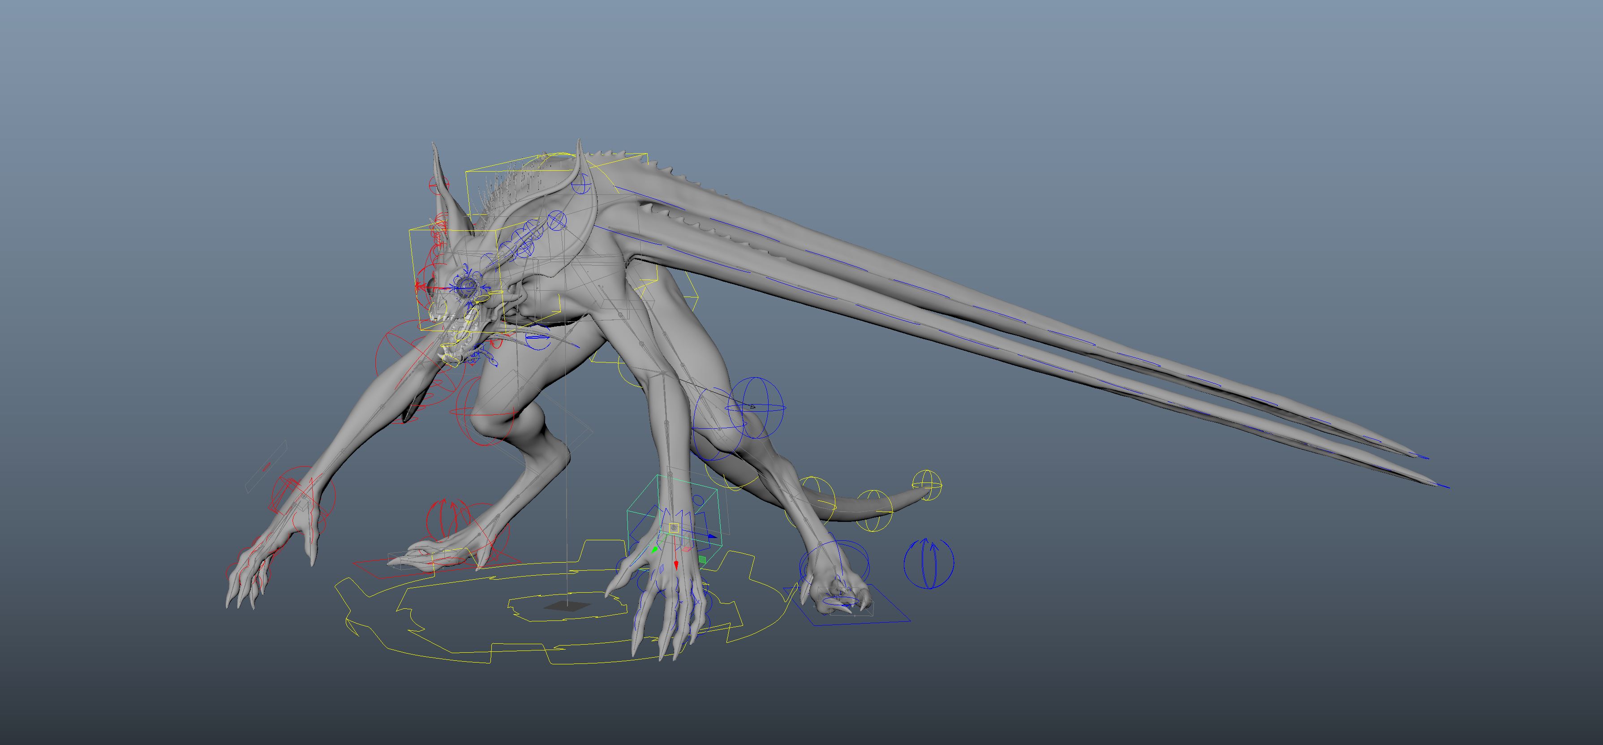The height and width of the screenshot is (745, 1603).
Task: Select the middle yellow tail sphere control
Action: tap(874, 510)
